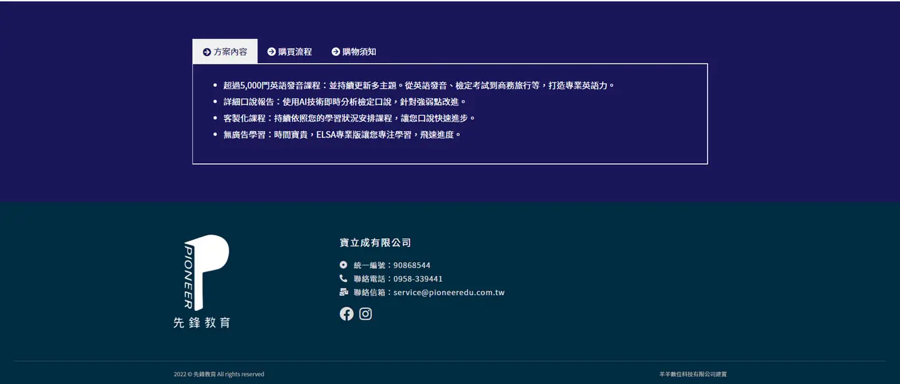Switch to the 購買流程 tab
Viewport: 900px width, 384px height.
(x=289, y=51)
